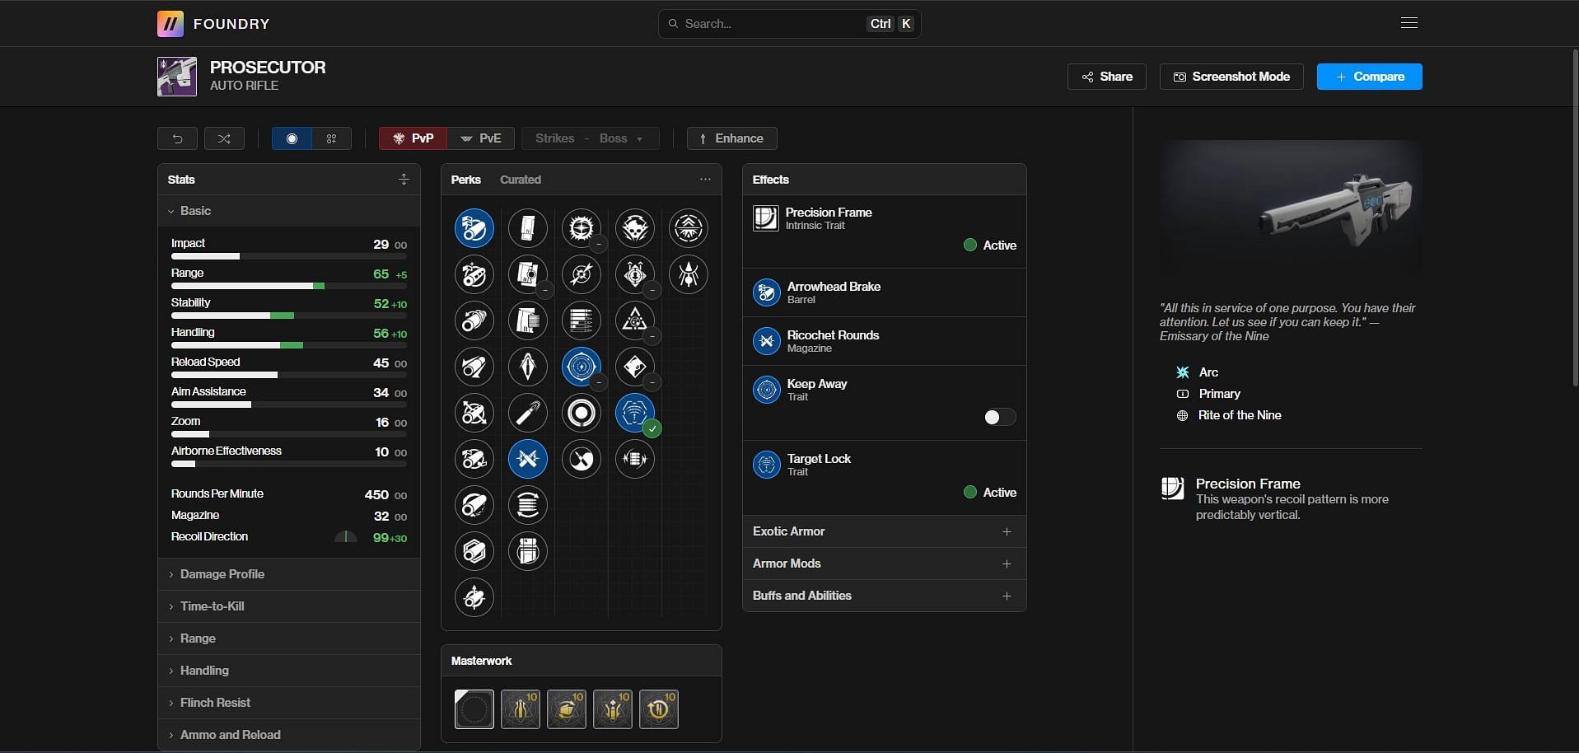The image size is (1579, 753).
Task: Expand the Exotic Armor section
Action: [x=885, y=531]
